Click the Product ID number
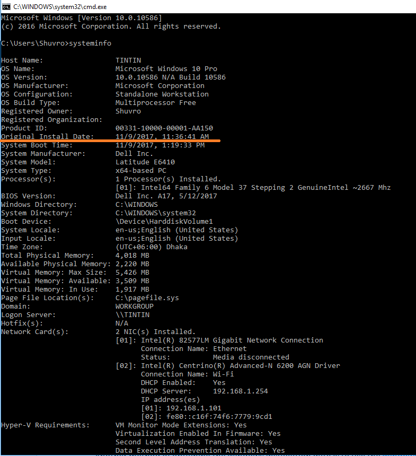Image resolution: width=416 pixels, height=456 pixels. pos(164,128)
